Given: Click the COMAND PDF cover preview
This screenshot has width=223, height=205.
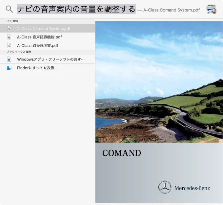Looking at the screenshot, I should pyautogui.click(x=159, y=112).
